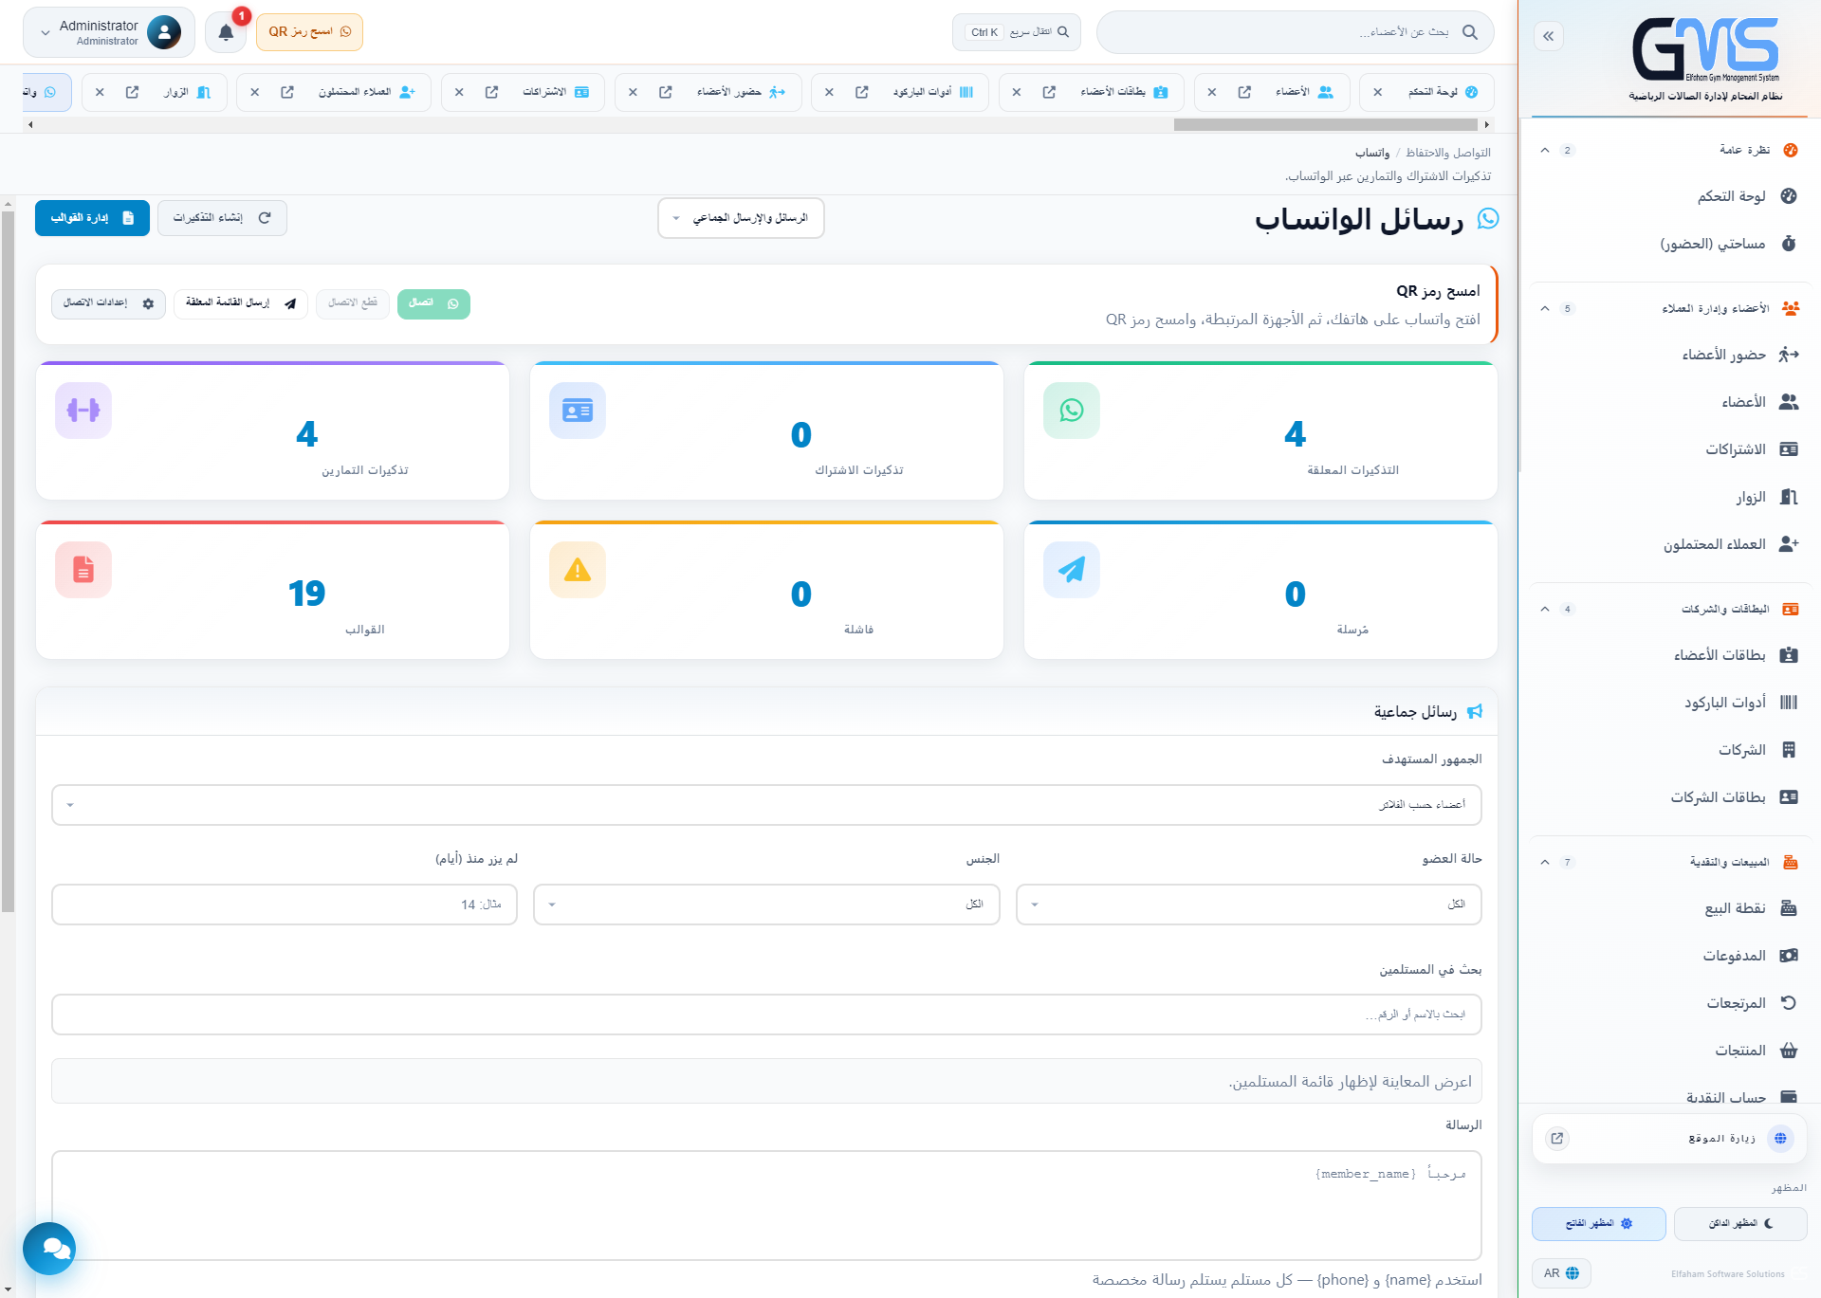Image resolution: width=1821 pixels, height=1298 pixels.
Task: Focus the بحث عن الأعضاء search field
Action: point(1295,32)
